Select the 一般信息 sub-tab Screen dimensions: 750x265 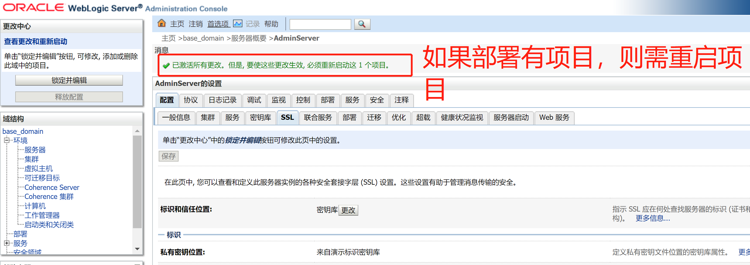176,118
